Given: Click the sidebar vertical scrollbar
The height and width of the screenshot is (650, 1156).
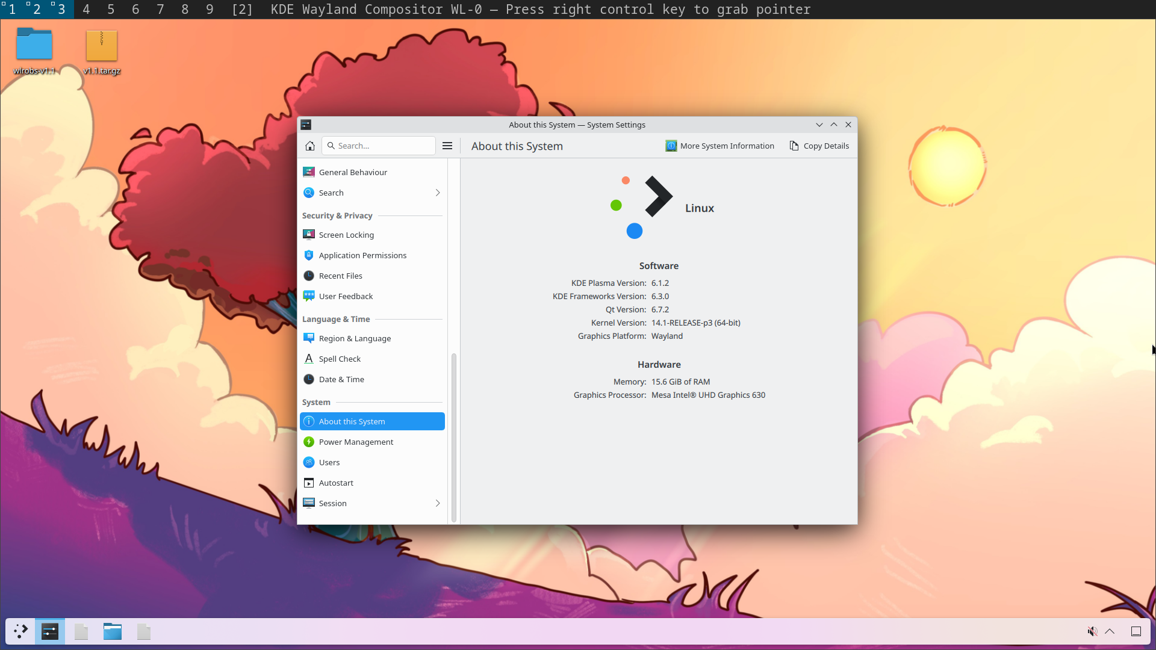Looking at the screenshot, I should pos(454,436).
